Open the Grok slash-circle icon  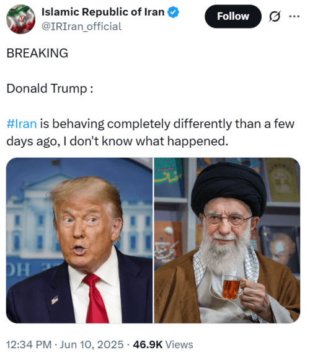(275, 16)
